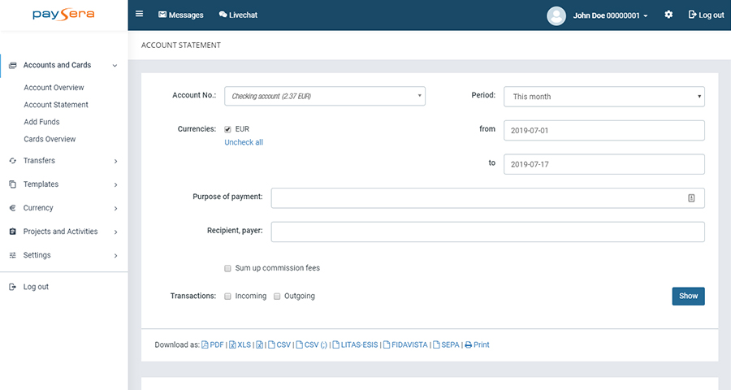
Task: Print the account statement
Action: pos(477,344)
